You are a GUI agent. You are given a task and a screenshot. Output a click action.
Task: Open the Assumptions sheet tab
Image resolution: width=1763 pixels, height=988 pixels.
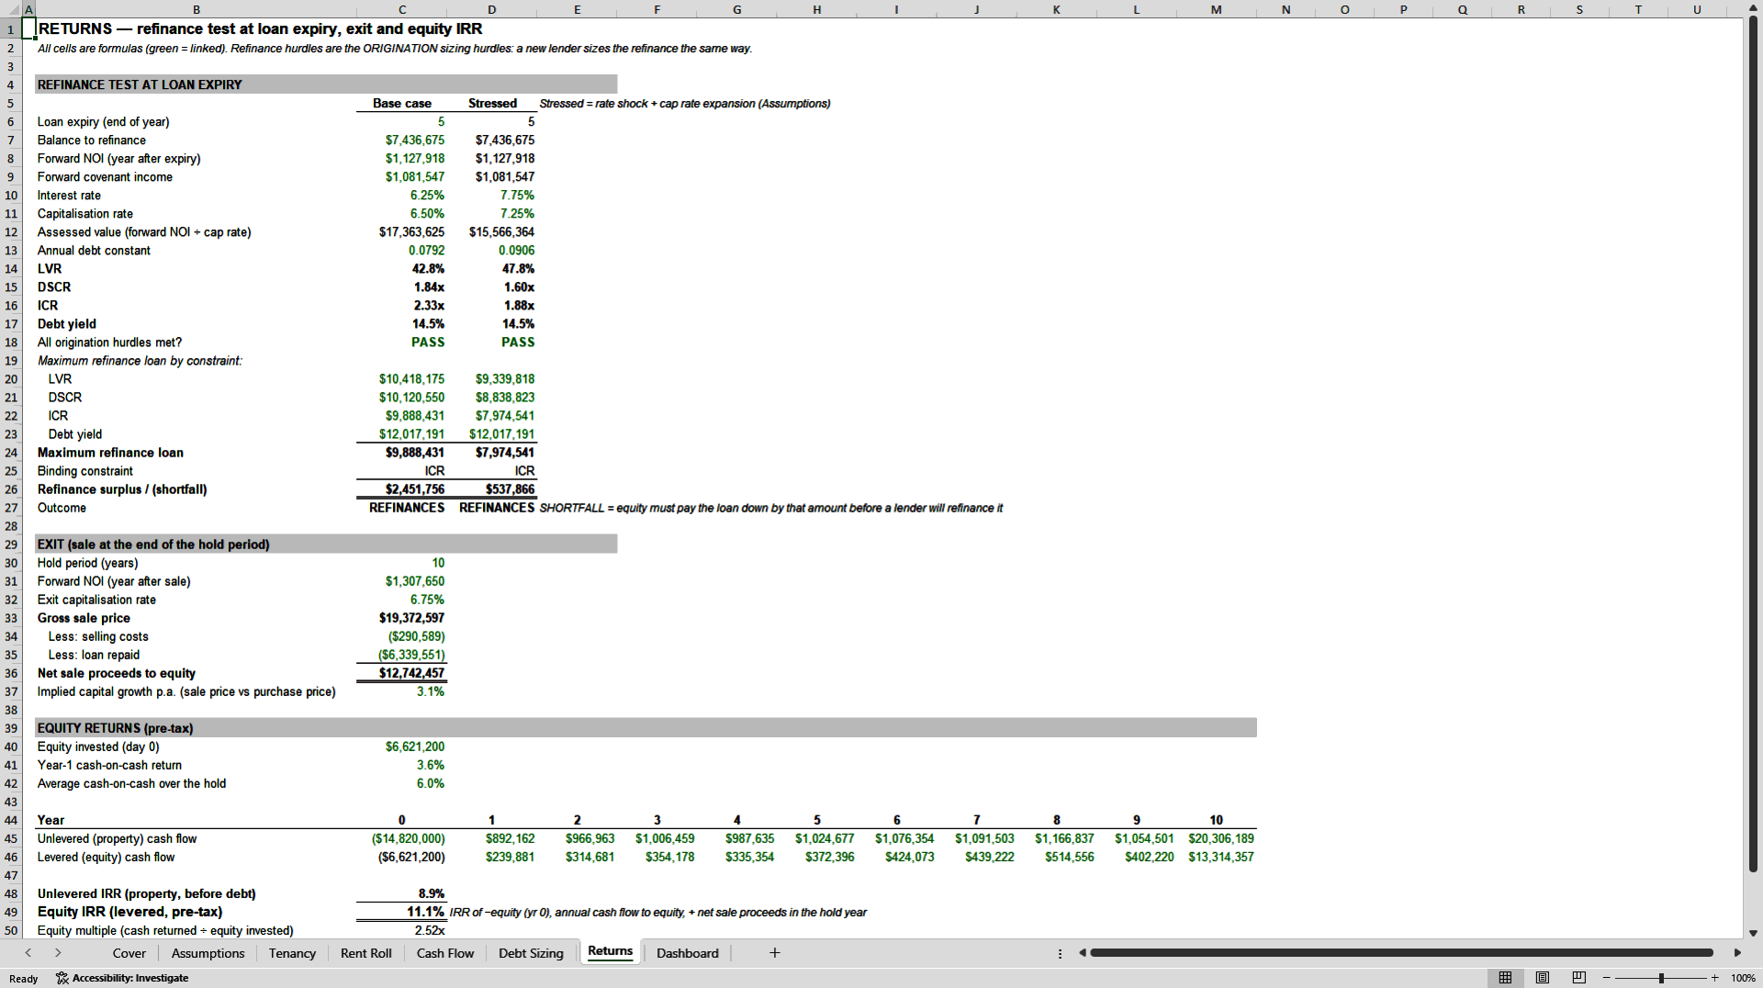point(208,953)
